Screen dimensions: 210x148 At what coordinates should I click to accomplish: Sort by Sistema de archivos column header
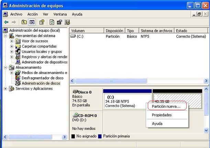[157, 31]
